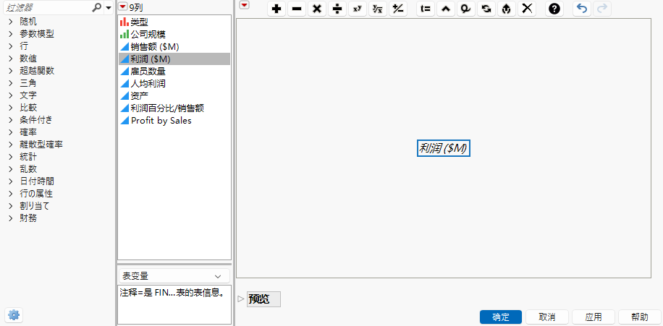Image resolution: width=663 pixels, height=326 pixels.
Task: Undo the last formula edit
Action: 582,9
